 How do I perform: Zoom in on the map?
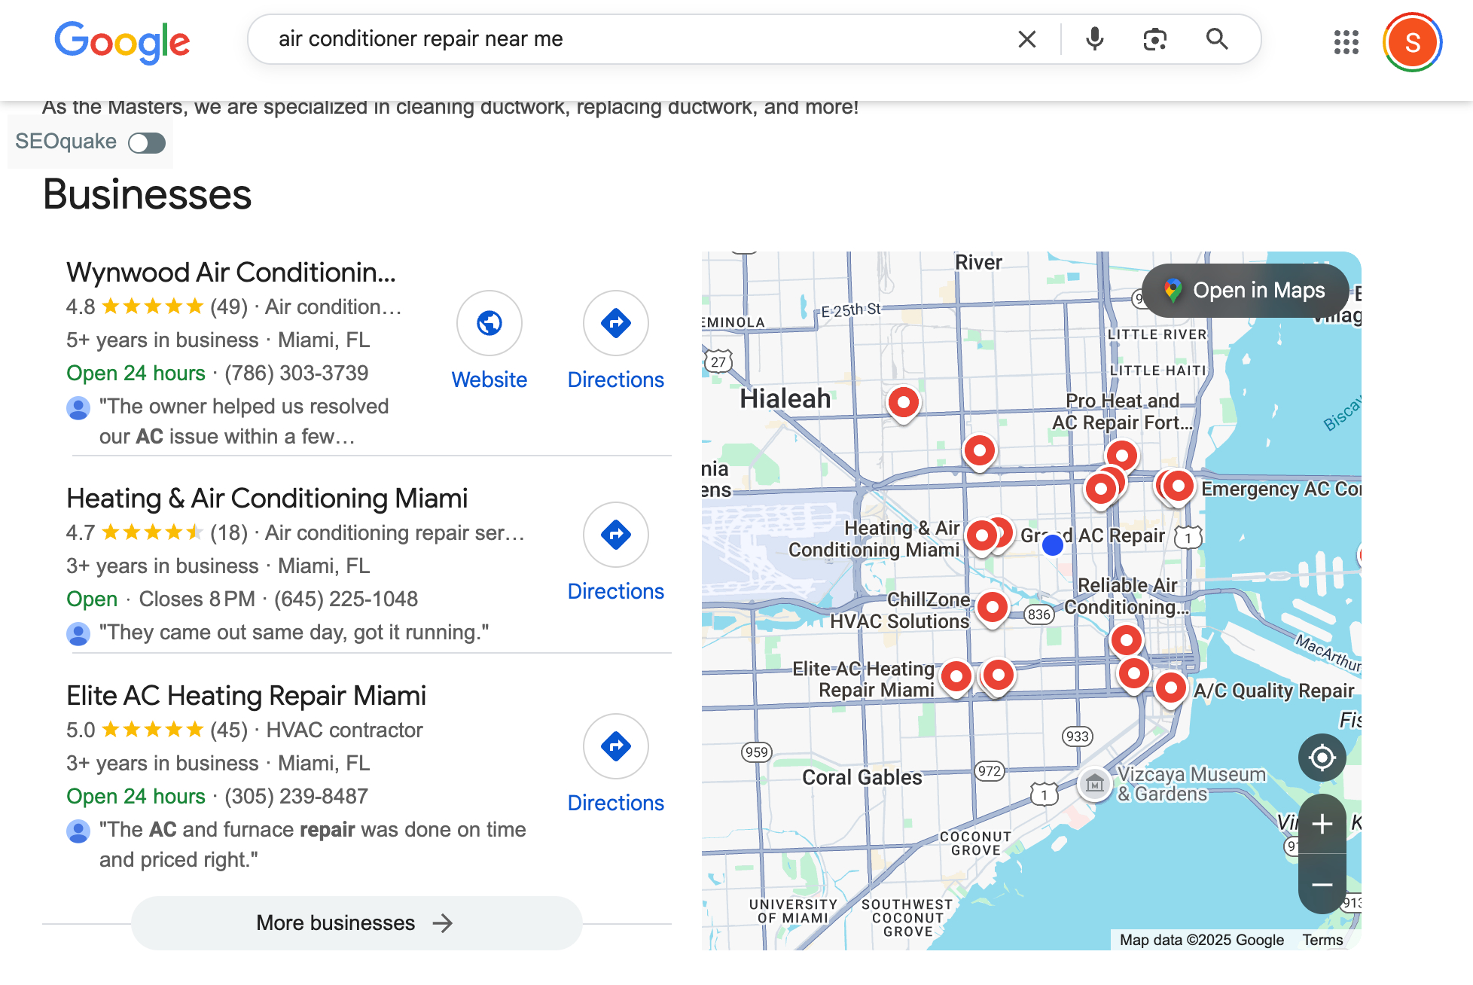tap(1322, 824)
